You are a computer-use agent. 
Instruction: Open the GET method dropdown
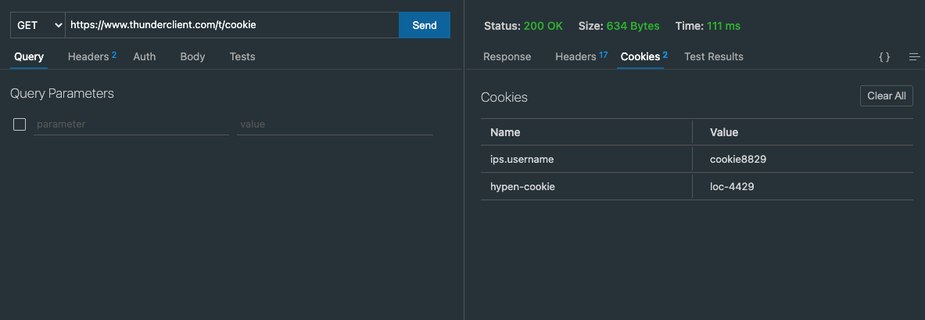(38, 25)
